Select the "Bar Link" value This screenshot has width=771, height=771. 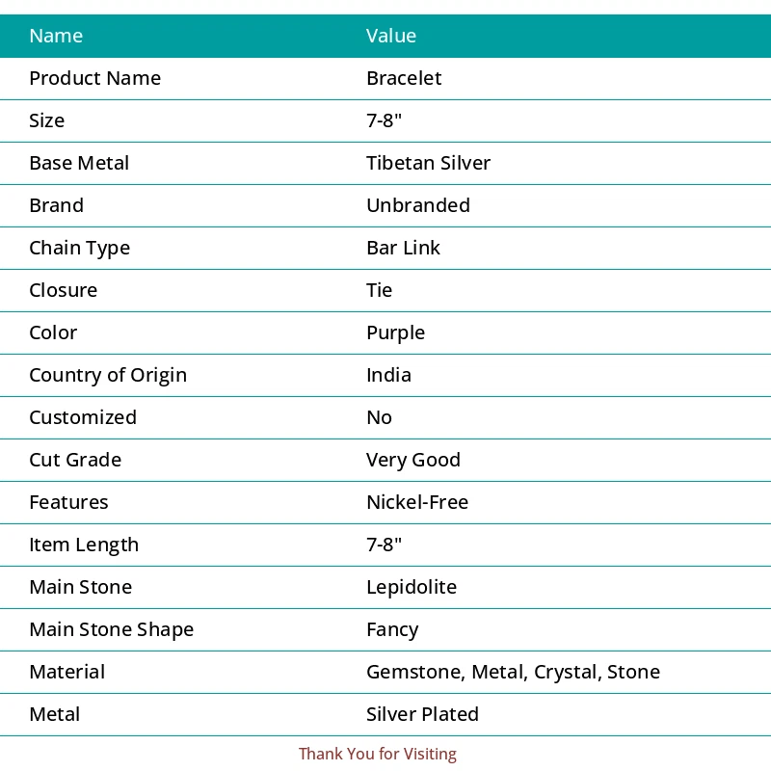(x=403, y=248)
